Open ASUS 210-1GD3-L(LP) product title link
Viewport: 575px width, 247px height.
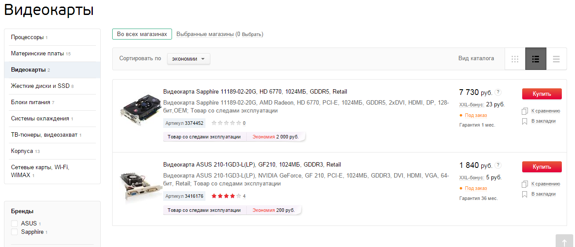[252, 165]
